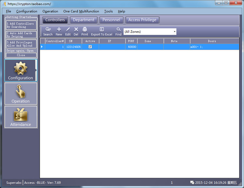Viewport: 244px width, 188px height.
Task: Open the Configuration menu
Action: [27, 11]
